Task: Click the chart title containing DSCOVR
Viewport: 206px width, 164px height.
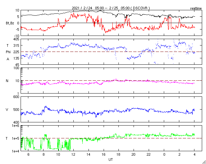Action: [111, 8]
